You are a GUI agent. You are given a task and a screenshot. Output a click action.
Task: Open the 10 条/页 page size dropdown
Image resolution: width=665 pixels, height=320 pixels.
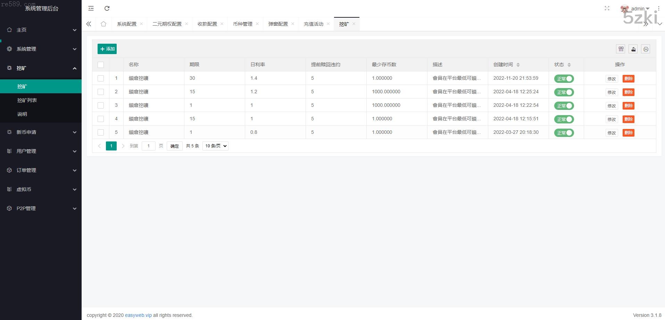[215, 146]
